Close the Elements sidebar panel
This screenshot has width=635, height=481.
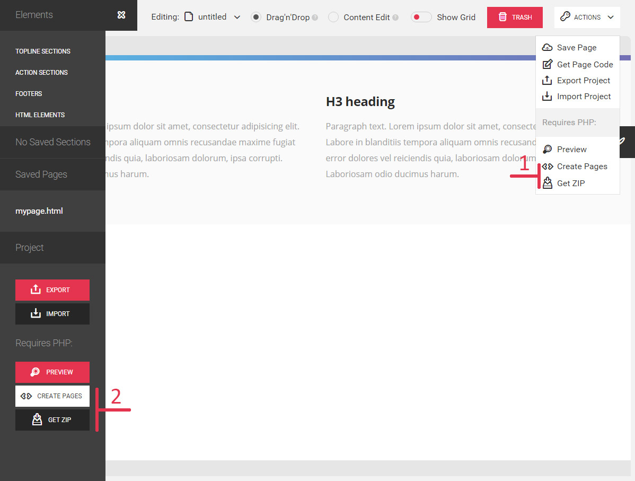tap(121, 15)
